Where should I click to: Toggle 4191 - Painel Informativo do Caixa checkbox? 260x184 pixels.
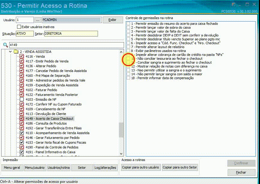click(22, 152)
